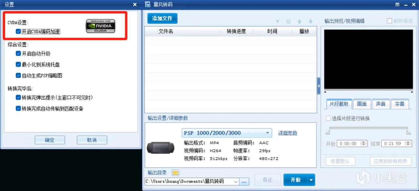The height and width of the screenshot is (191, 419).
Task: Click the 添加文件 button
Action: click(x=162, y=18)
